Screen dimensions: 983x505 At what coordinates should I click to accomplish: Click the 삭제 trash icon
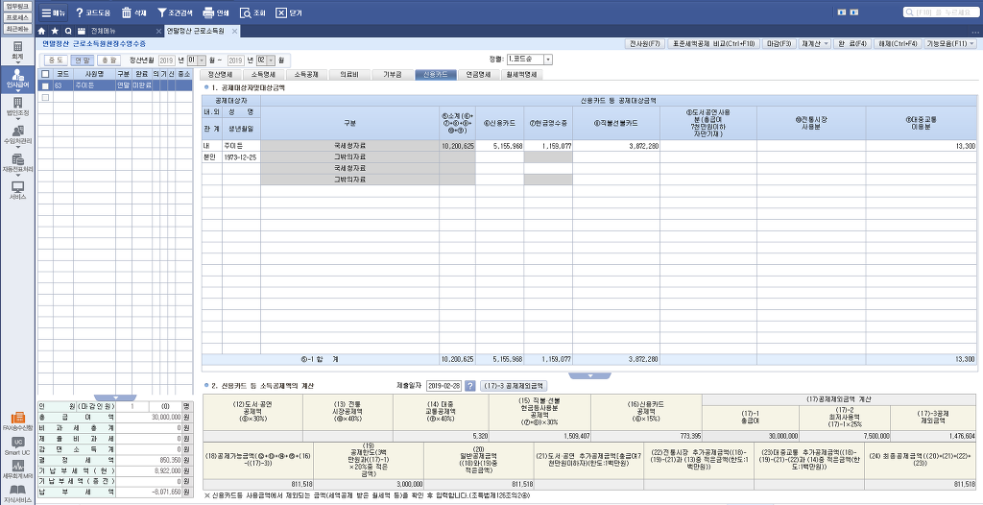click(x=133, y=12)
